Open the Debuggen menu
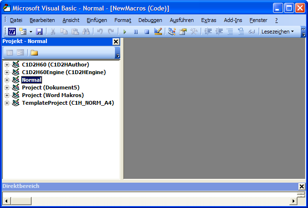 pos(150,20)
